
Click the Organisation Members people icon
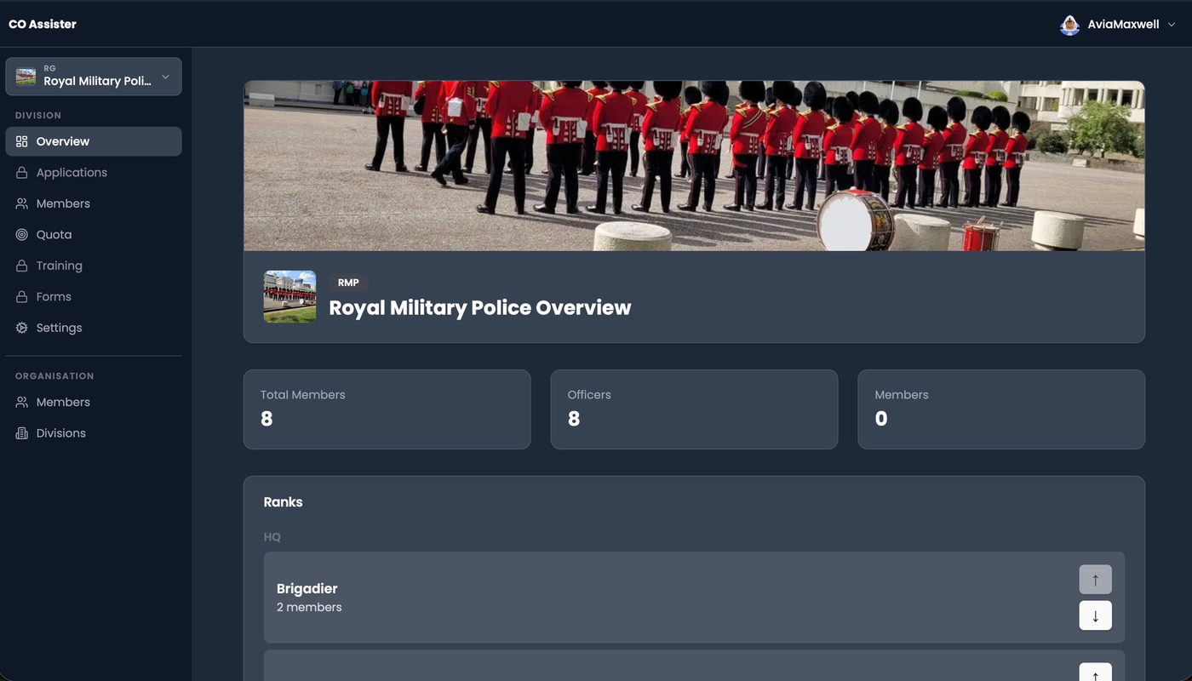point(22,402)
